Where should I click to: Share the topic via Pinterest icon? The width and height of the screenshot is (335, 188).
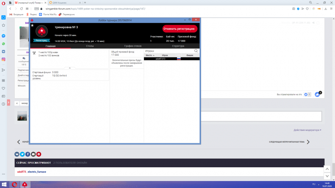click(39, 154)
